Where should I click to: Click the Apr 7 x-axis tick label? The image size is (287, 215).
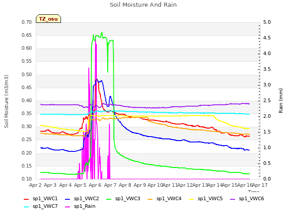pos(110,185)
